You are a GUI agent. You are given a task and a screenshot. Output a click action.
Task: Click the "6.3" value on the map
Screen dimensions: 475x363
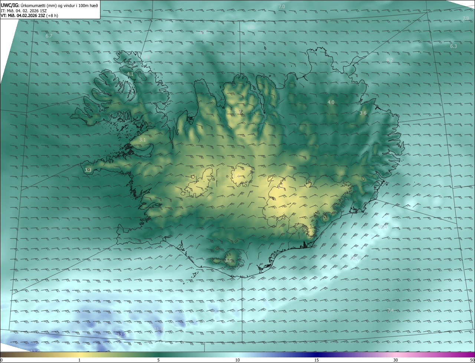pos(453,46)
